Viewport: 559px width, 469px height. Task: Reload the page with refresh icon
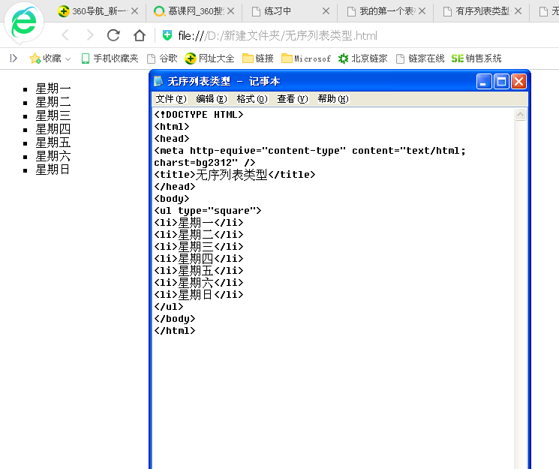tap(113, 35)
